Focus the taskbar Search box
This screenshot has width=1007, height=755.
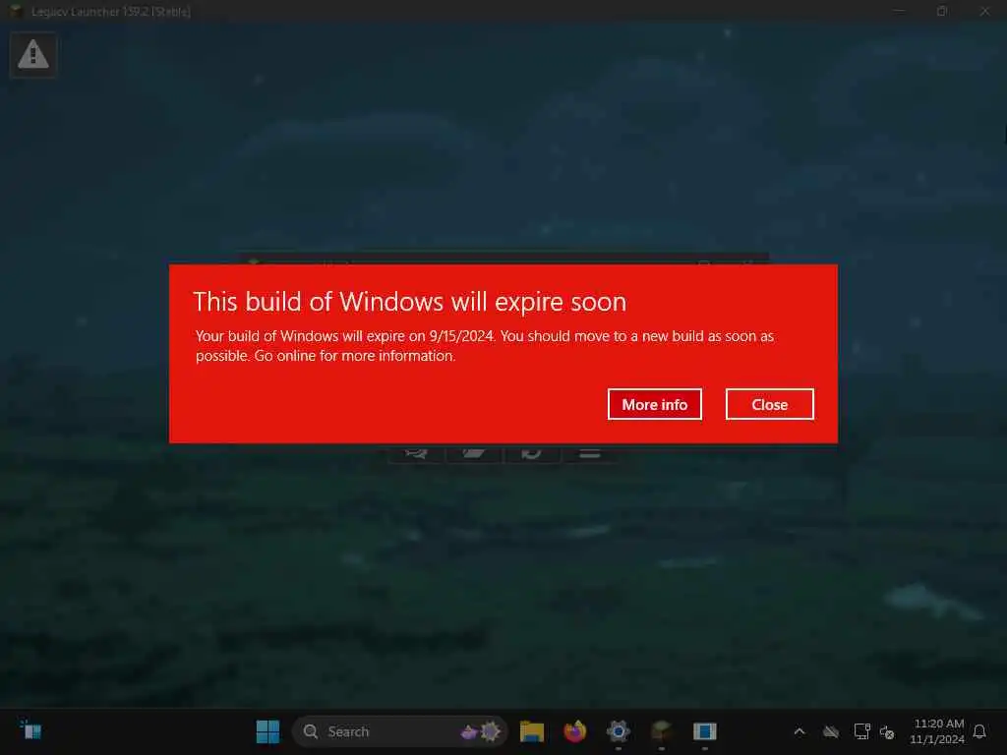tap(399, 731)
